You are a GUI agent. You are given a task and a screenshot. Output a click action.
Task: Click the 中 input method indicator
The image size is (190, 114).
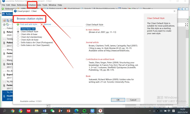pyautogui.click(x=169, y=111)
